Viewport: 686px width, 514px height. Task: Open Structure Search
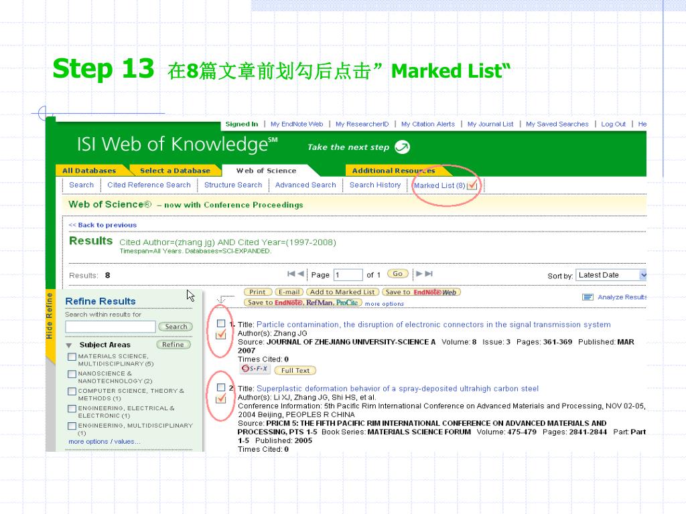233,185
